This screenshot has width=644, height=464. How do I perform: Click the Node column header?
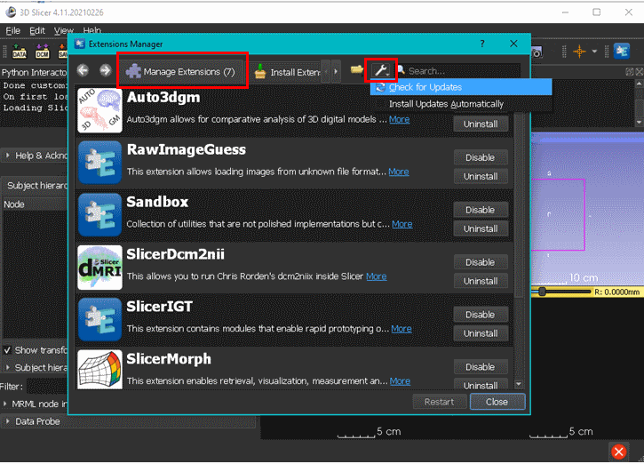tap(35, 204)
